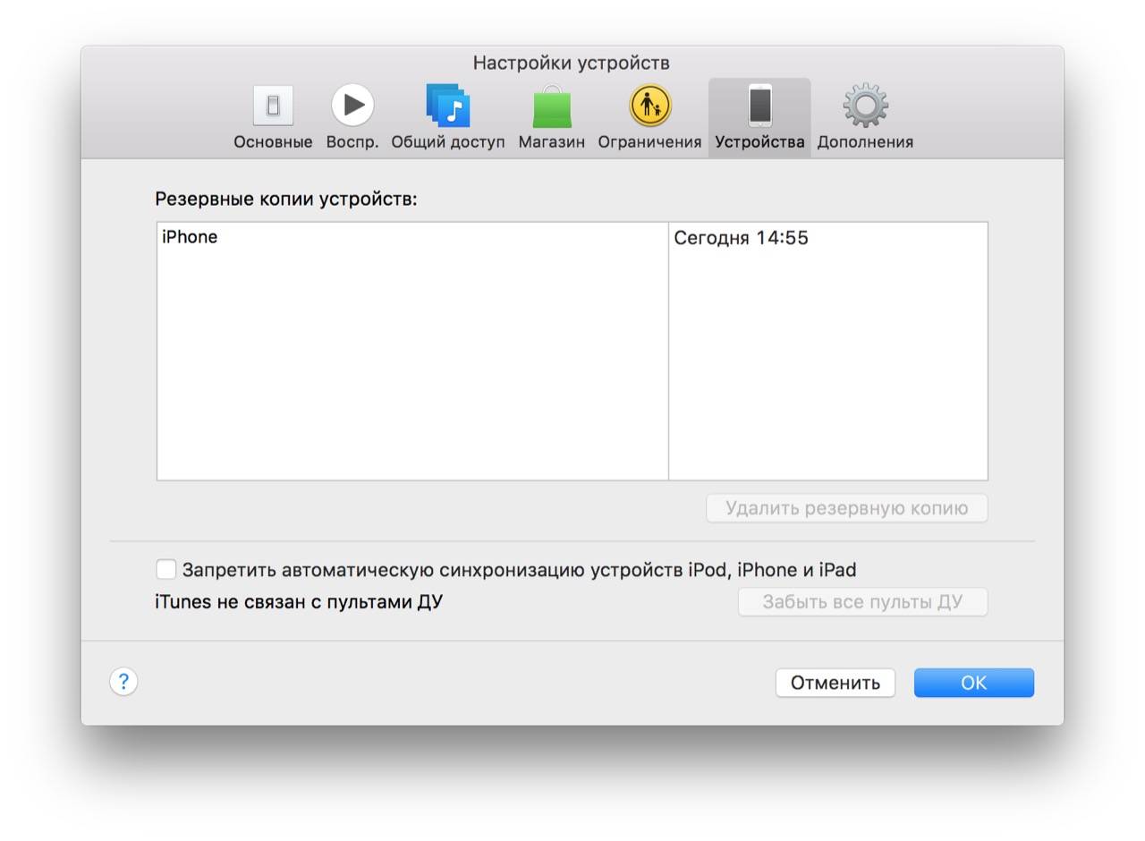Screen dimensions: 1145x841
Task: Open the Ограничения restrictions pane
Action: click(x=649, y=117)
